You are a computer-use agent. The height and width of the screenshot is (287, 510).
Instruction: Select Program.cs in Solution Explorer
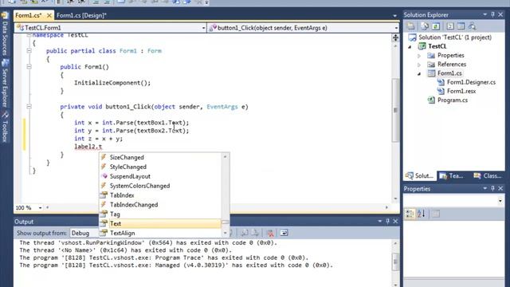(x=453, y=100)
